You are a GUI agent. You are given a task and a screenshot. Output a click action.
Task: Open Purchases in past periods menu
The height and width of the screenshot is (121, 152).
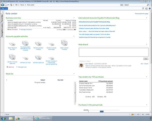147,105
